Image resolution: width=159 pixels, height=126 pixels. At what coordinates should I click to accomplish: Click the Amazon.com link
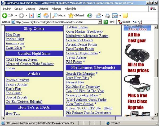click(15, 43)
